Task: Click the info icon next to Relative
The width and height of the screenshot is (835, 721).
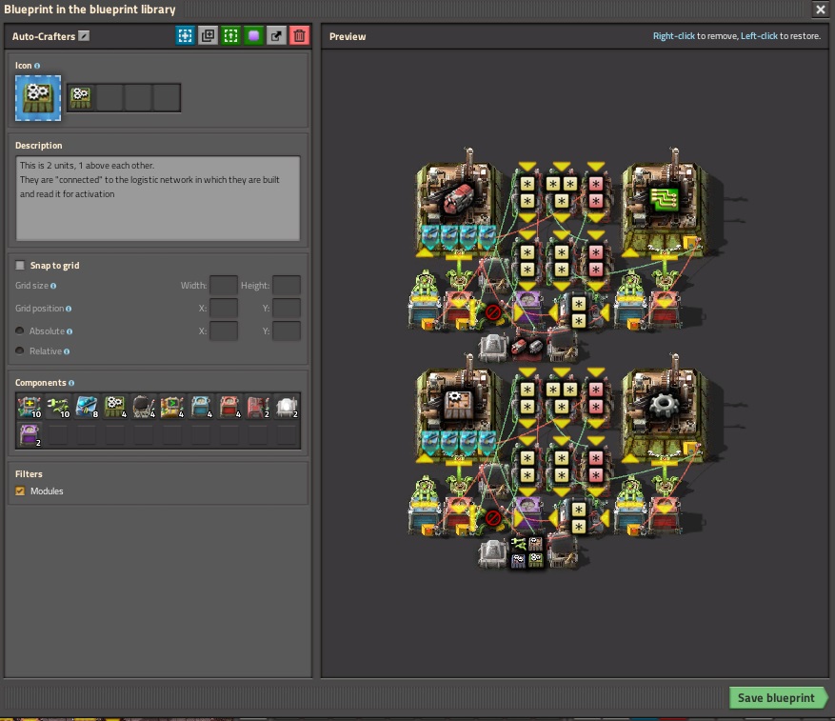Action: click(x=67, y=351)
